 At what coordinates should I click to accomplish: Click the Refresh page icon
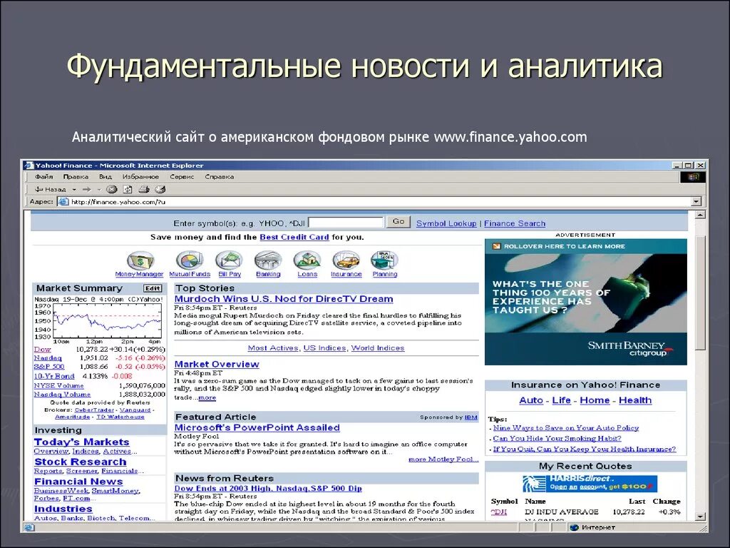tap(128, 189)
